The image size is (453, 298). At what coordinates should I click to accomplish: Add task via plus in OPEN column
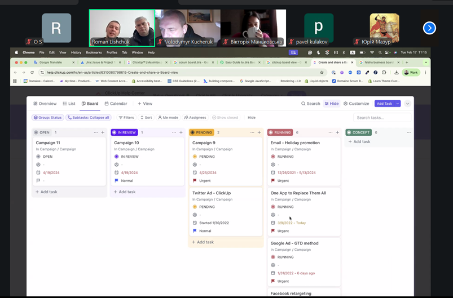103,132
